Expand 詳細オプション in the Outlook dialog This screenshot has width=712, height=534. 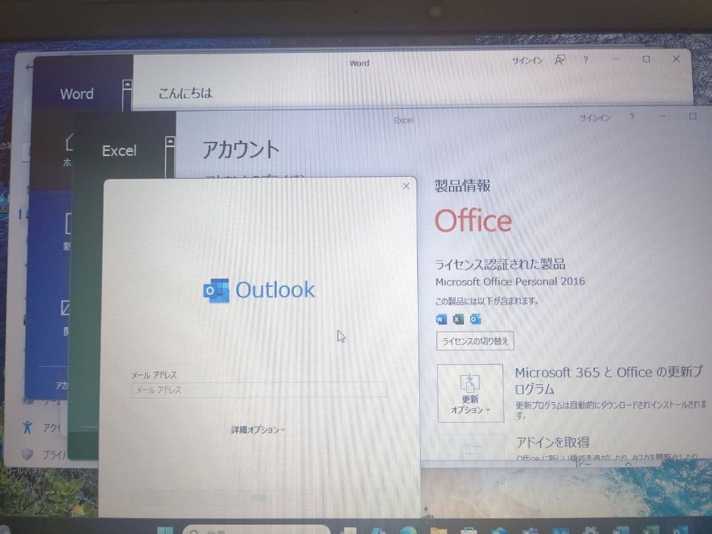pyautogui.click(x=256, y=429)
